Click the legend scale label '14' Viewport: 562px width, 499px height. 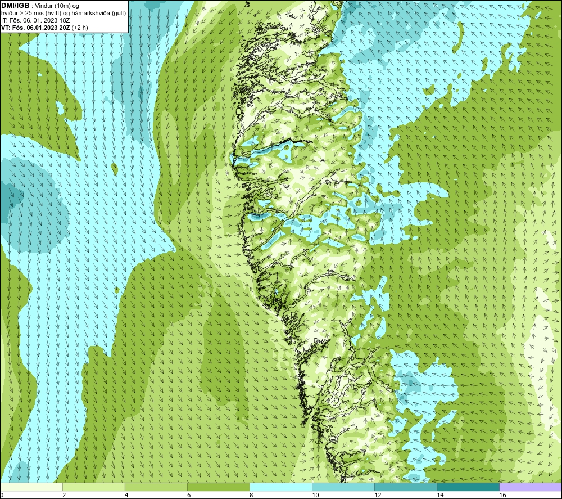440,495
